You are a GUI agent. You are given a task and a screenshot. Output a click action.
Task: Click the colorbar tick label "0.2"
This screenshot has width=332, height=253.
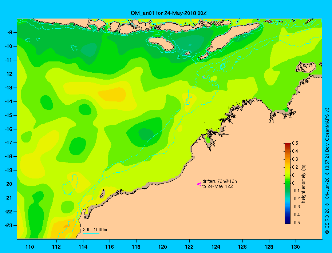pyautogui.click(x=295, y=167)
